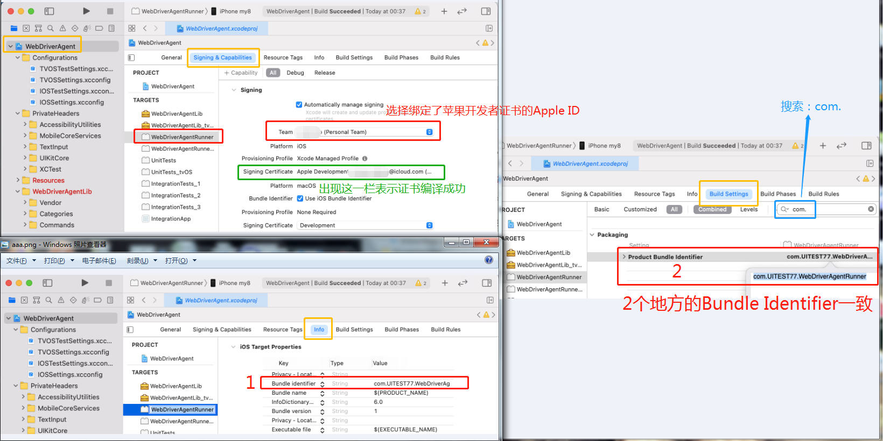Open find navigator in top Xcode window
This screenshot has height=441, width=883.
coord(51,28)
